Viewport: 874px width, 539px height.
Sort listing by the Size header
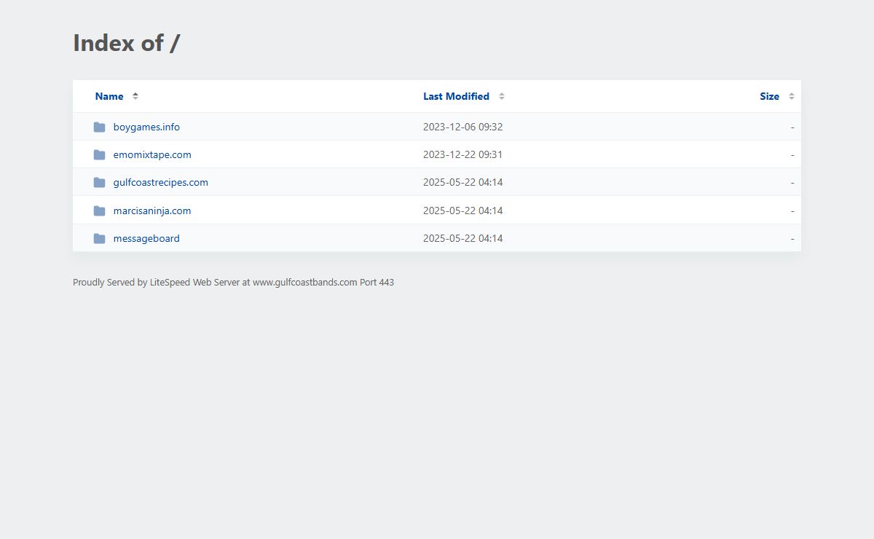769,96
